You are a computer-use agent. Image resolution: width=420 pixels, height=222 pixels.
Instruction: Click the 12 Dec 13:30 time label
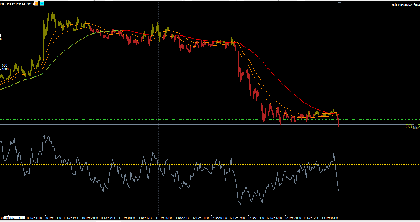tap(256, 218)
